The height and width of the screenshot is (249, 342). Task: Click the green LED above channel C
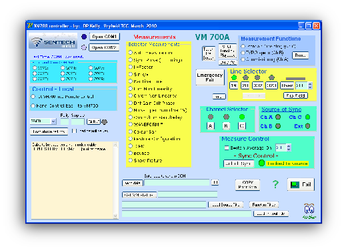242,117
